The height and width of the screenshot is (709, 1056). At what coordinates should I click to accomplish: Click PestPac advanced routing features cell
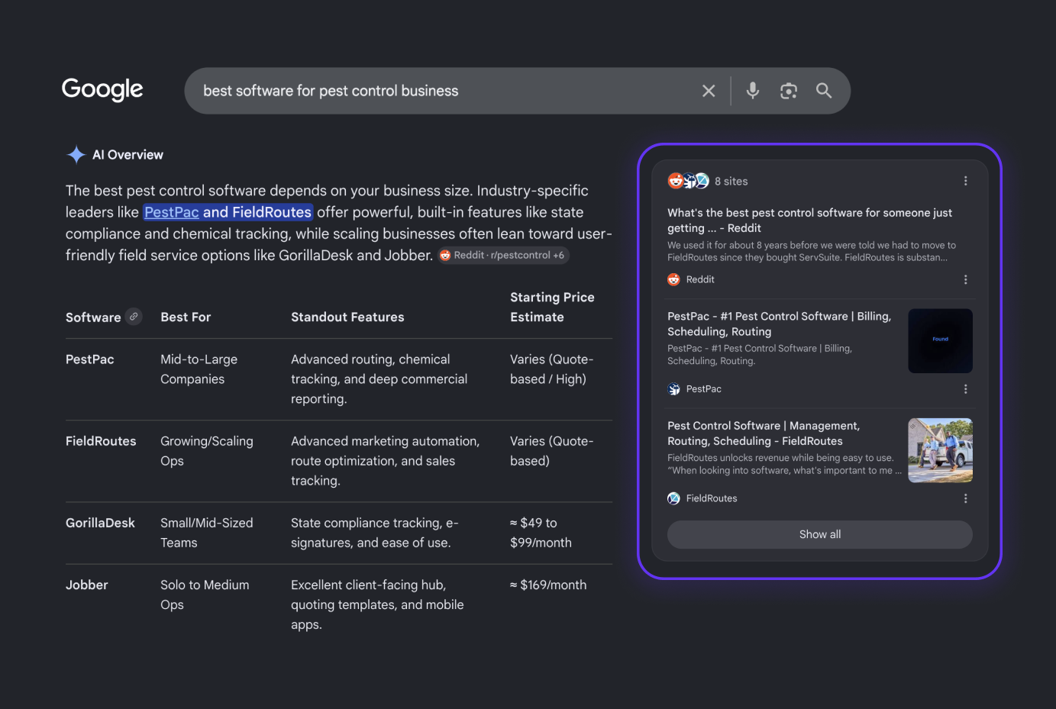coord(379,379)
